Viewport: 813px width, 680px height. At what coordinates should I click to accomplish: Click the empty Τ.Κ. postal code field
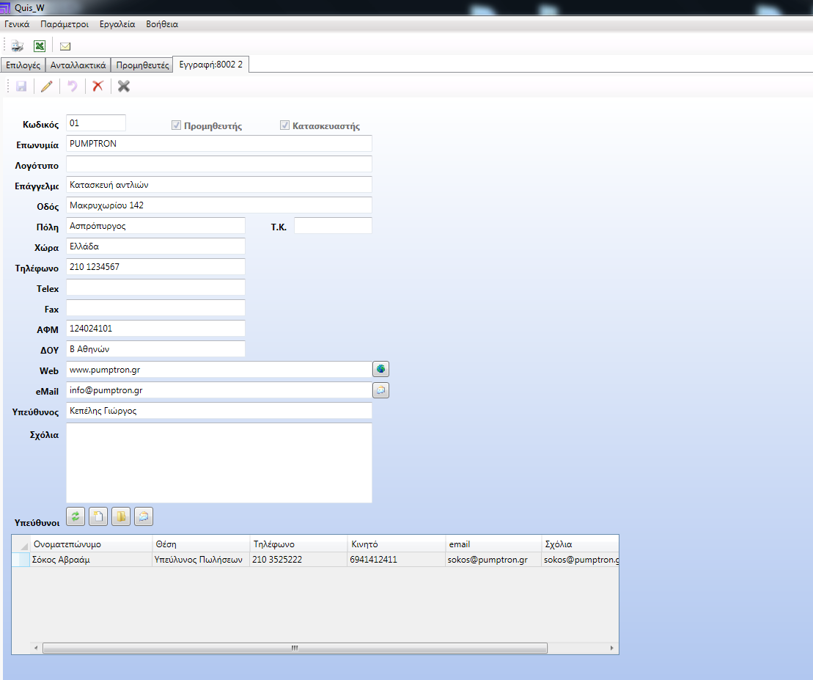pos(333,226)
